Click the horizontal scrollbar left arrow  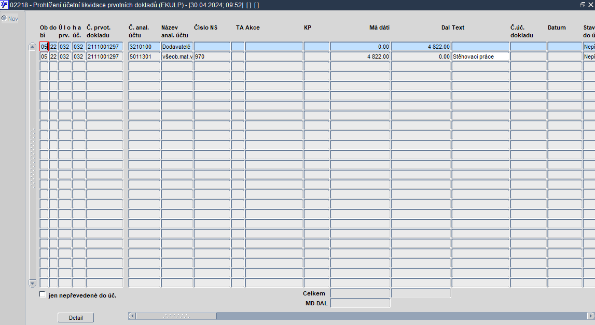(x=132, y=316)
